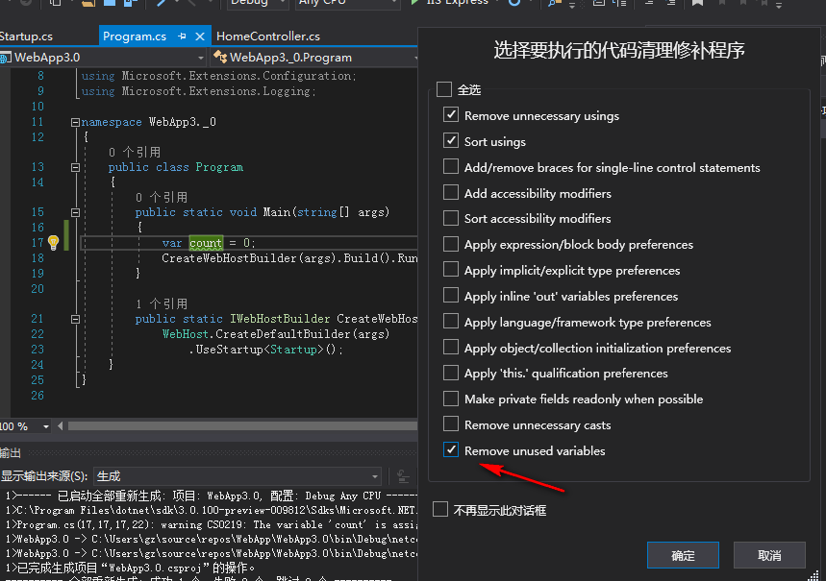Click the '0 个引用' CodeLens above class Program
This screenshot has height=581, width=826.
click(135, 152)
